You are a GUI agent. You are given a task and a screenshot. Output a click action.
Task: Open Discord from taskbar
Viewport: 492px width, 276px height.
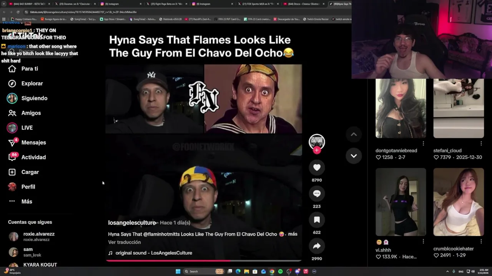click(297, 271)
